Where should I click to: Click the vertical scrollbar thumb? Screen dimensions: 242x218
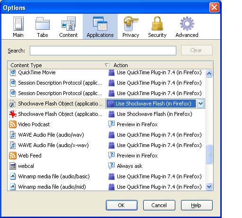209,154
